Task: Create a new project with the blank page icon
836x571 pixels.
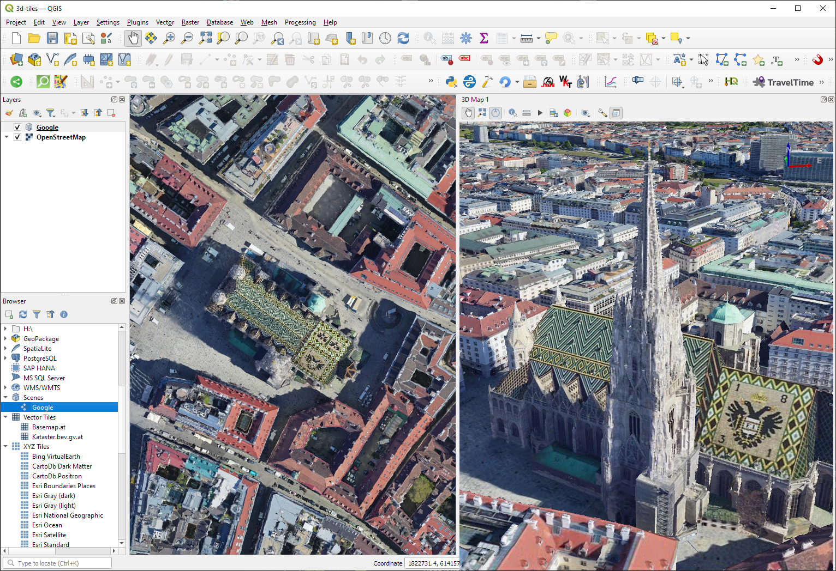Action: [x=16, y=38]
